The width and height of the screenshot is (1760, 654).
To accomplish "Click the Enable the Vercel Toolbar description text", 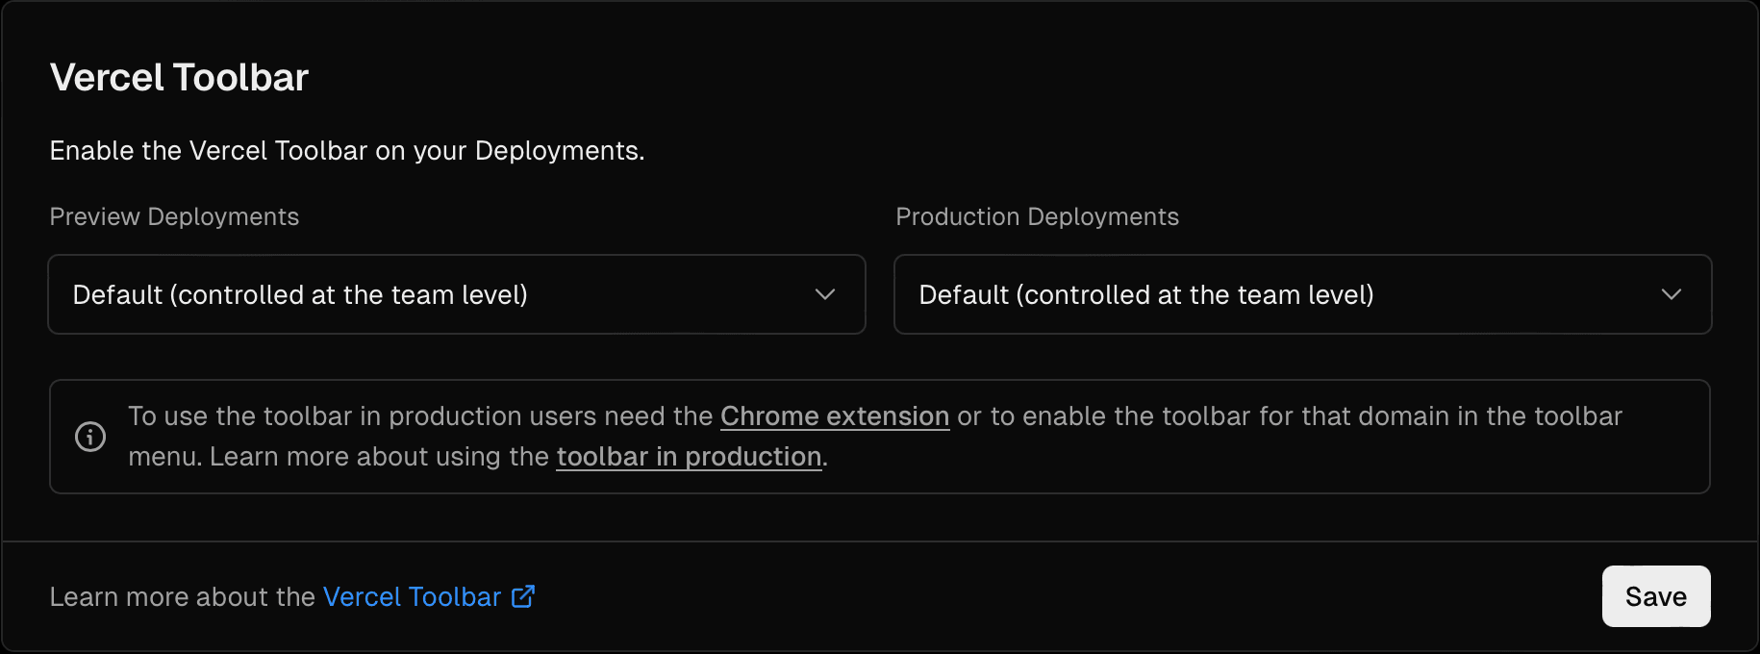I will click(x=347, y=150).
